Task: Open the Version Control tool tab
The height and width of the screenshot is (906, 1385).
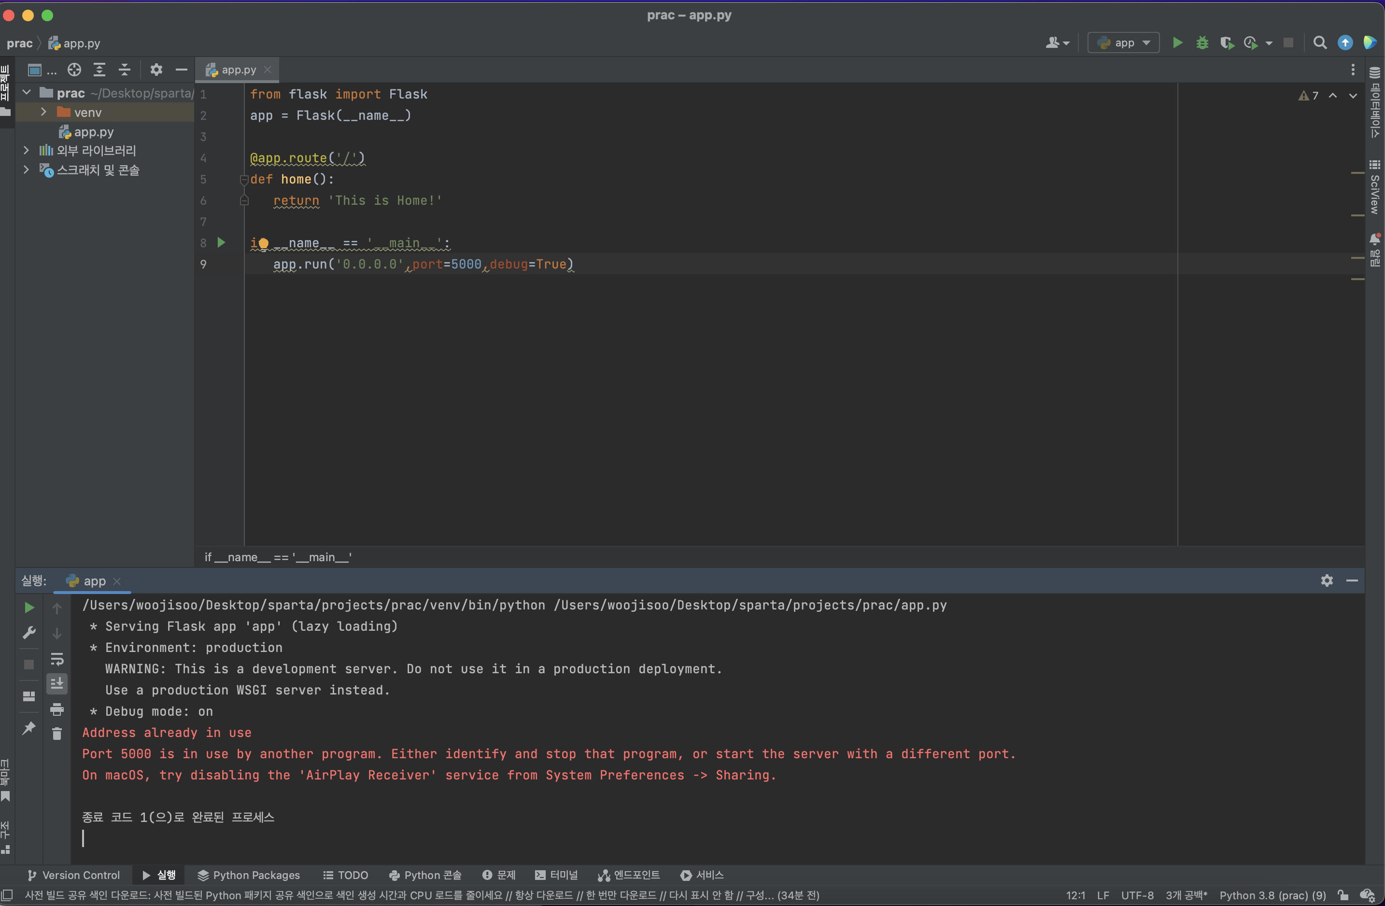Action: (73, 875)
